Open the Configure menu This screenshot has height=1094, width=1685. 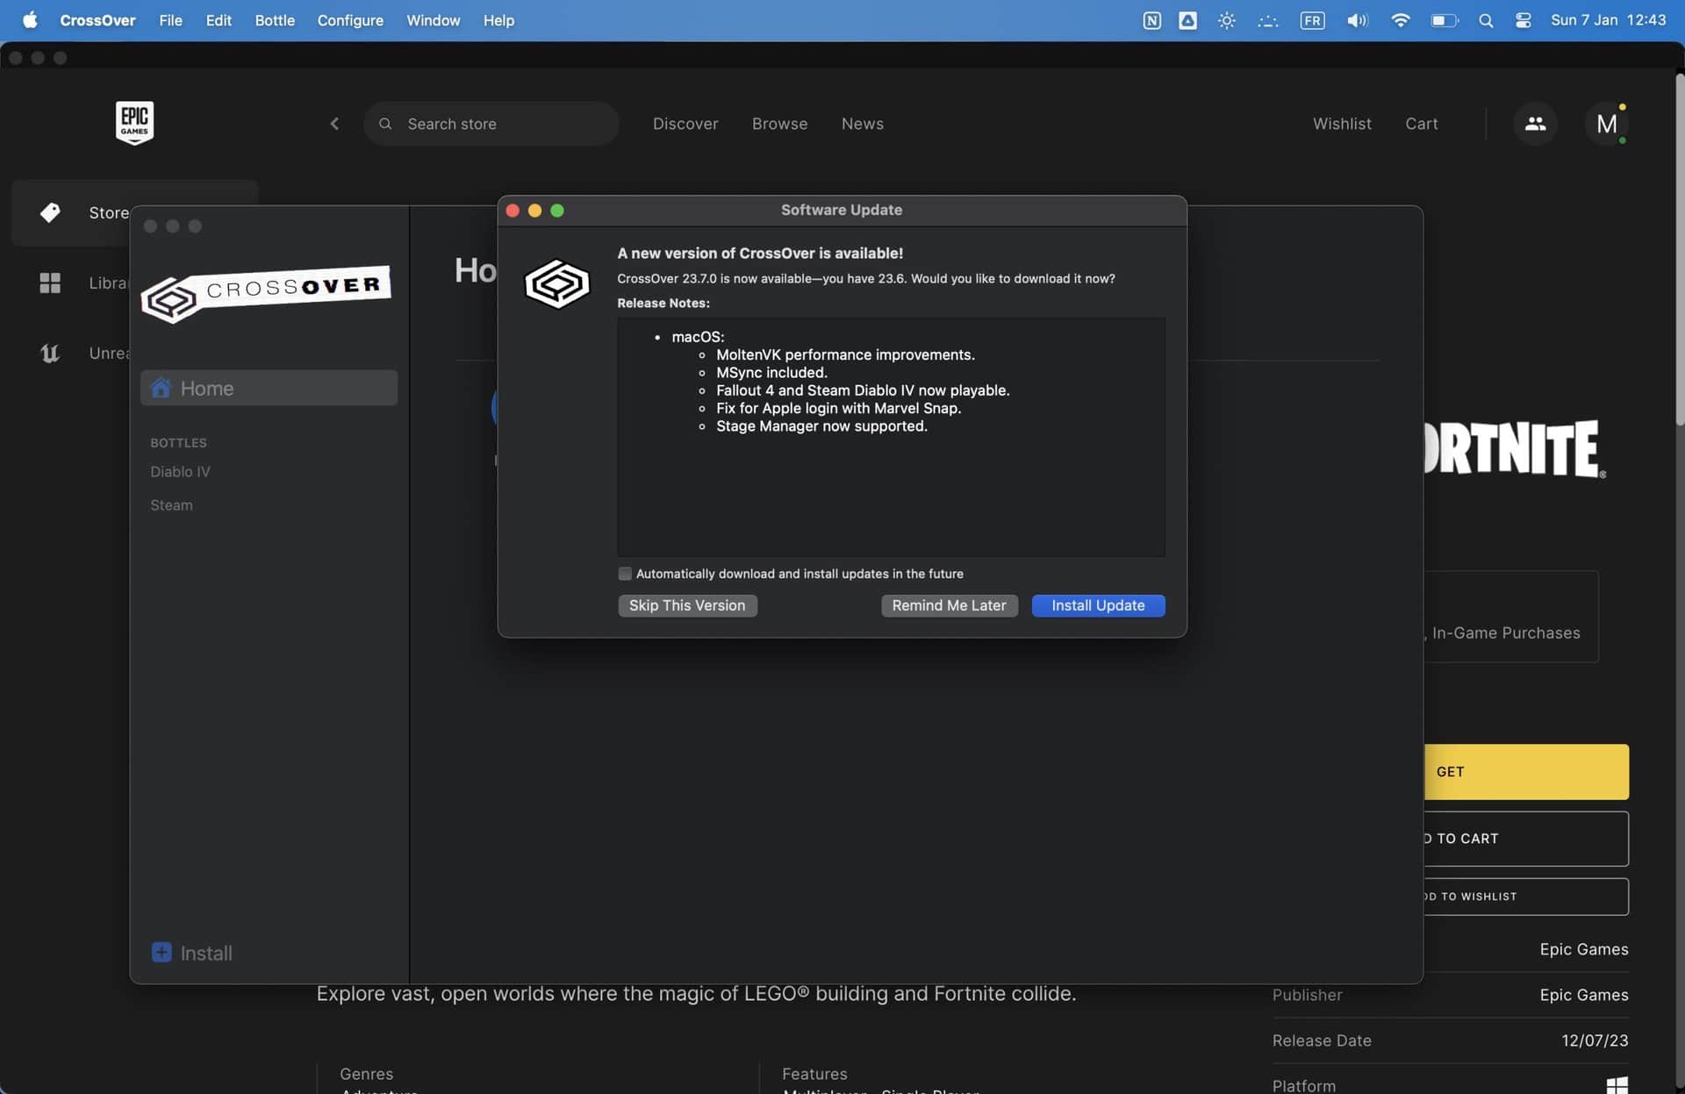(350, 20)
